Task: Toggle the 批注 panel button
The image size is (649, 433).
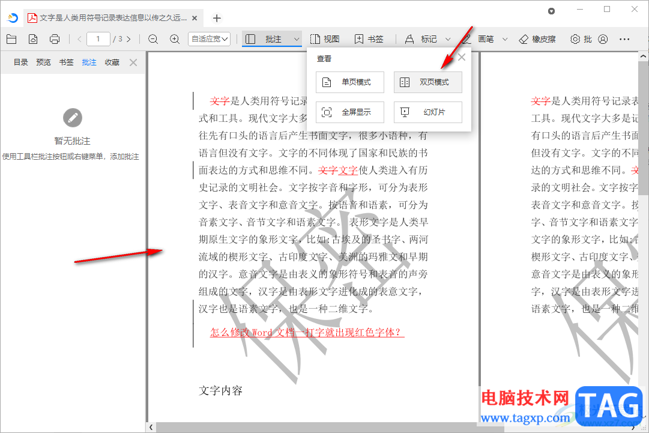Action: pyautogui.click(x=265, y=39)
